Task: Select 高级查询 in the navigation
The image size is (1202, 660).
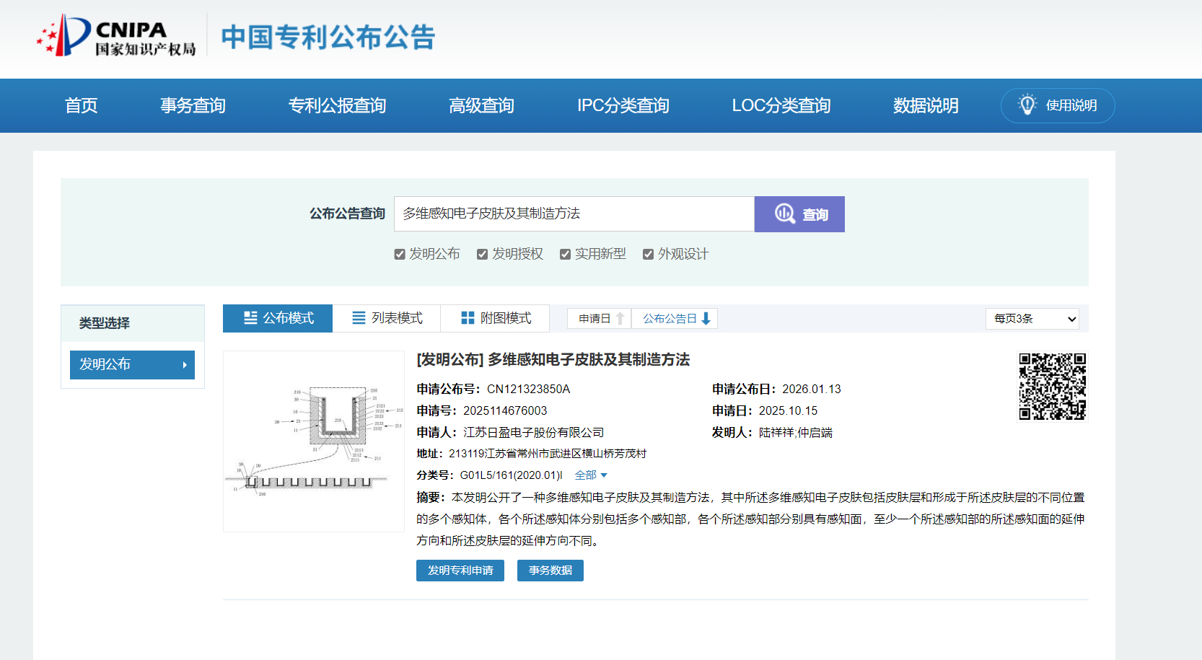Action: tap(481, 105)
